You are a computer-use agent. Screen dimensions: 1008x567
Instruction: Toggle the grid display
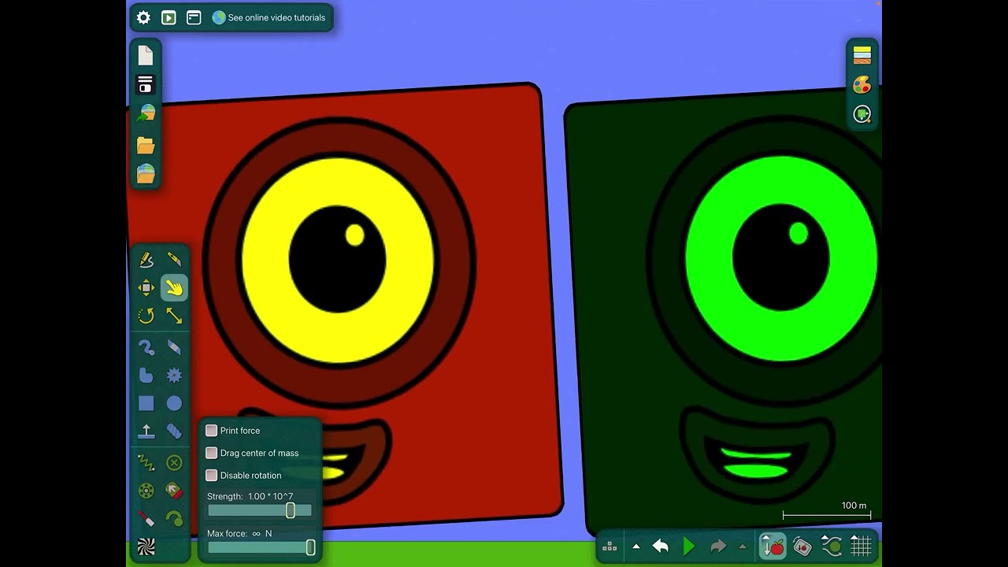pos(861,547)
